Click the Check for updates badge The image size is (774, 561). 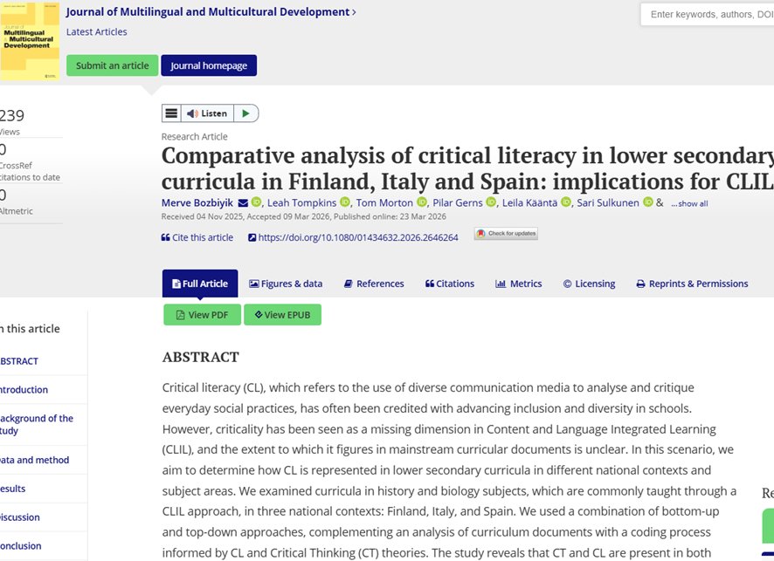pyautogui.click(x=506, y=234)
